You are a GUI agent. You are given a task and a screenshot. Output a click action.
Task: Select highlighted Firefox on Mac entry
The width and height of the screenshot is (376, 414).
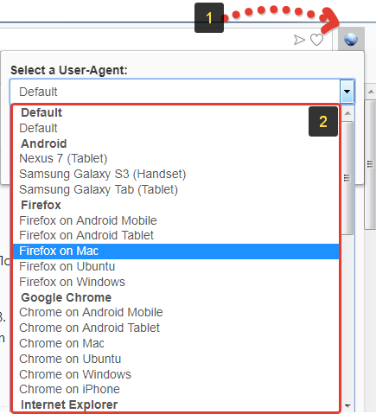point(175,252)
